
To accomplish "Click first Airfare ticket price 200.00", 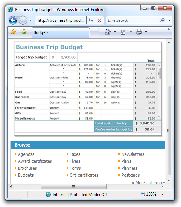I will [88, 65].
